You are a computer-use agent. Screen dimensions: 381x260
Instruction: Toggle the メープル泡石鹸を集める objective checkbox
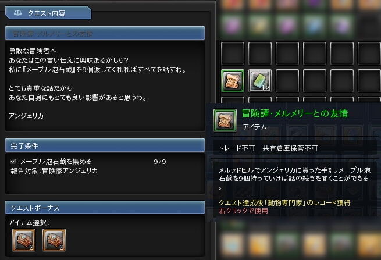pos(13,161)
